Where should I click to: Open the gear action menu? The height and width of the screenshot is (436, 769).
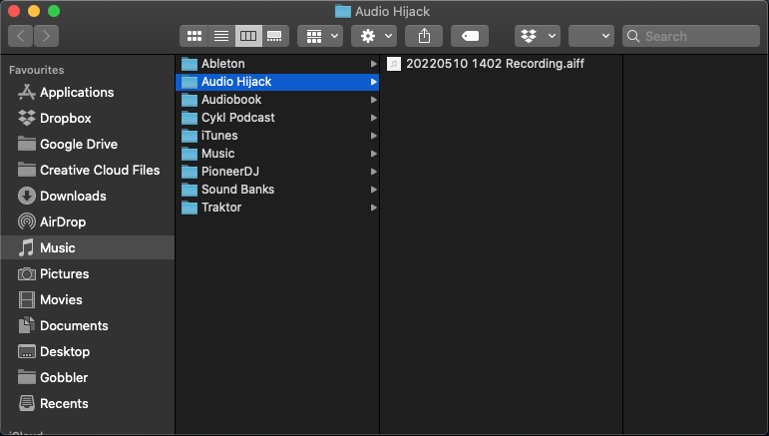point(374,36)
